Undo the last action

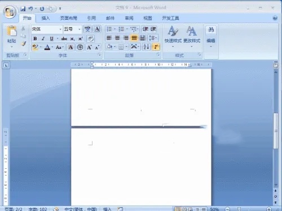pos(30,8)
